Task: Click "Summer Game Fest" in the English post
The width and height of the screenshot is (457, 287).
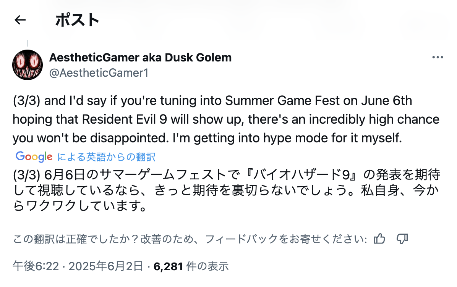Action: coord(281,101)
